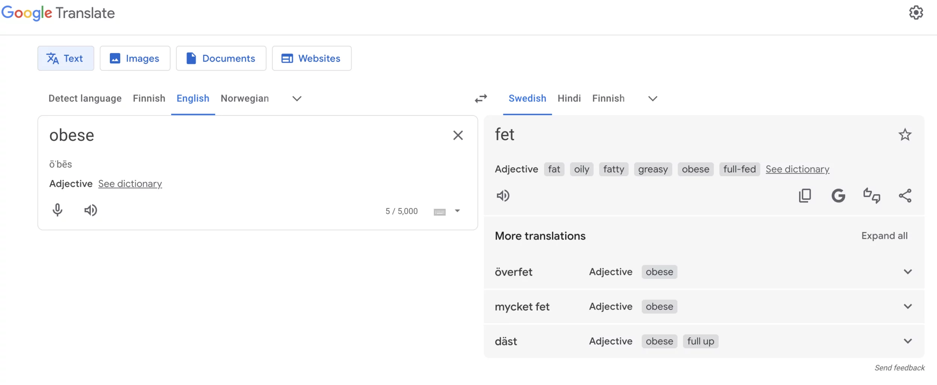937x385 pixels.
Task: Select Hindi as target language
Action: pyautogui.click(x=569, y=99)
